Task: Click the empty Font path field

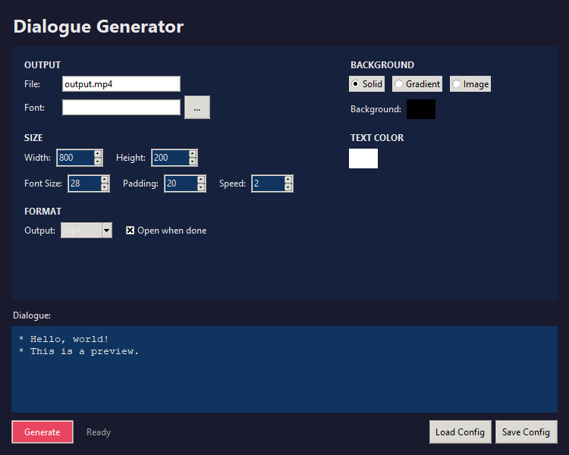Action: tap(121, 108)
